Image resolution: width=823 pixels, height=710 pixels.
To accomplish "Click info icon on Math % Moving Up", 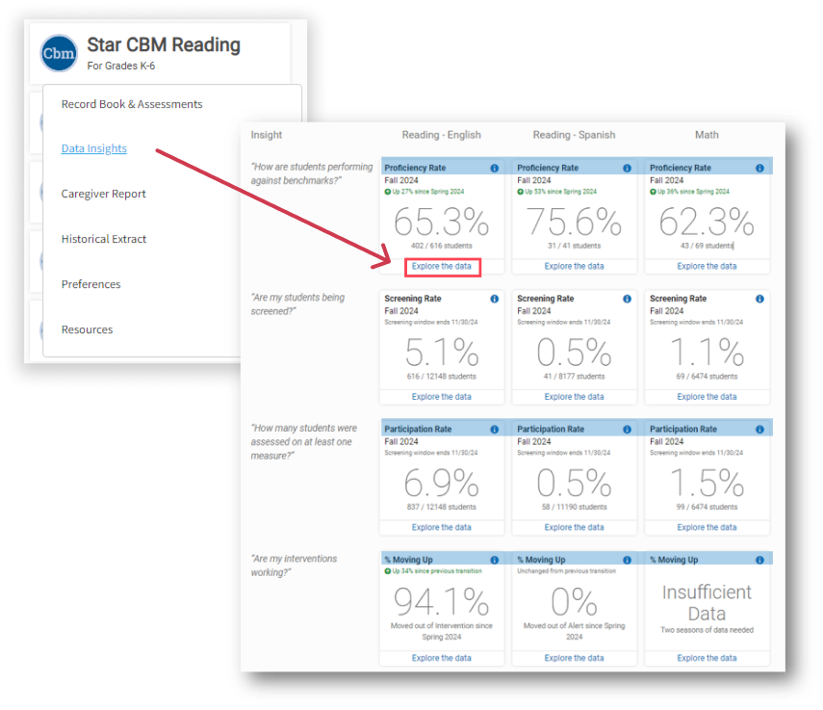I will (759, 560).
